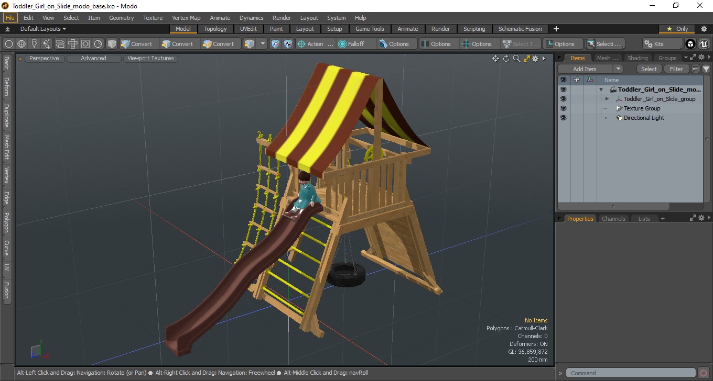Maximize viewport with the yellow expand icon

click(526, 59)
